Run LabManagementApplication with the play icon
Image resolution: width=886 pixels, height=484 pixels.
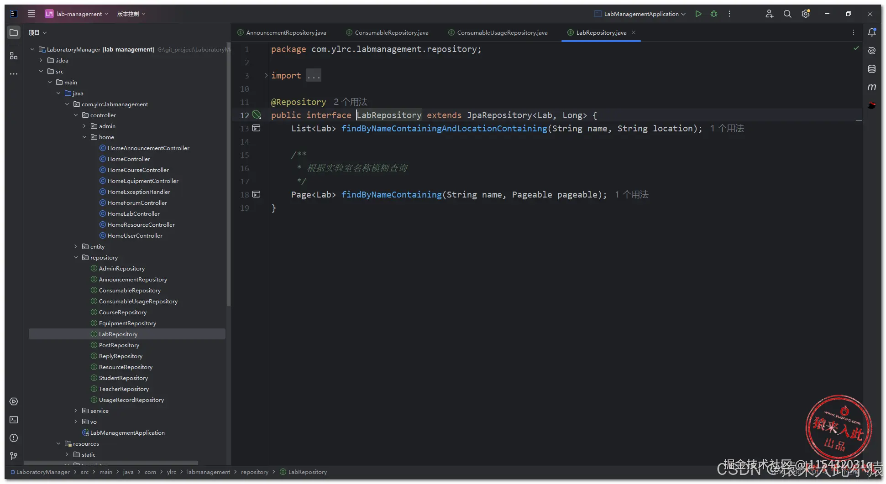point(698,14)
